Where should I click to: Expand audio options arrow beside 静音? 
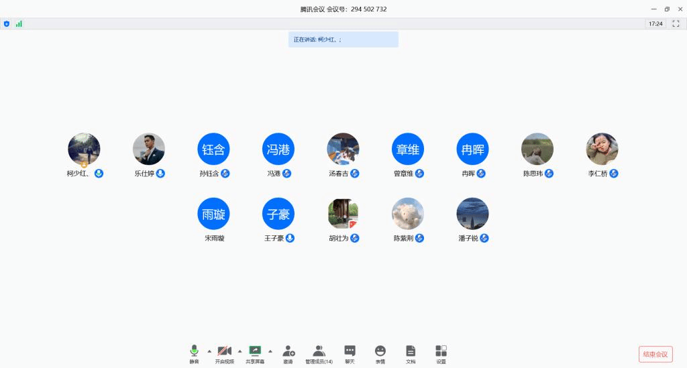click(209, 351)
